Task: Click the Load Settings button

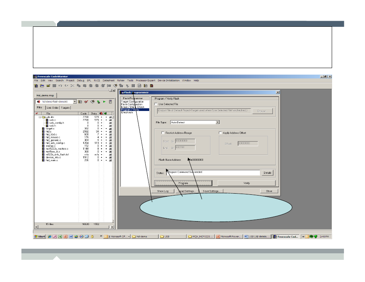Action: (x=187, y=191)
